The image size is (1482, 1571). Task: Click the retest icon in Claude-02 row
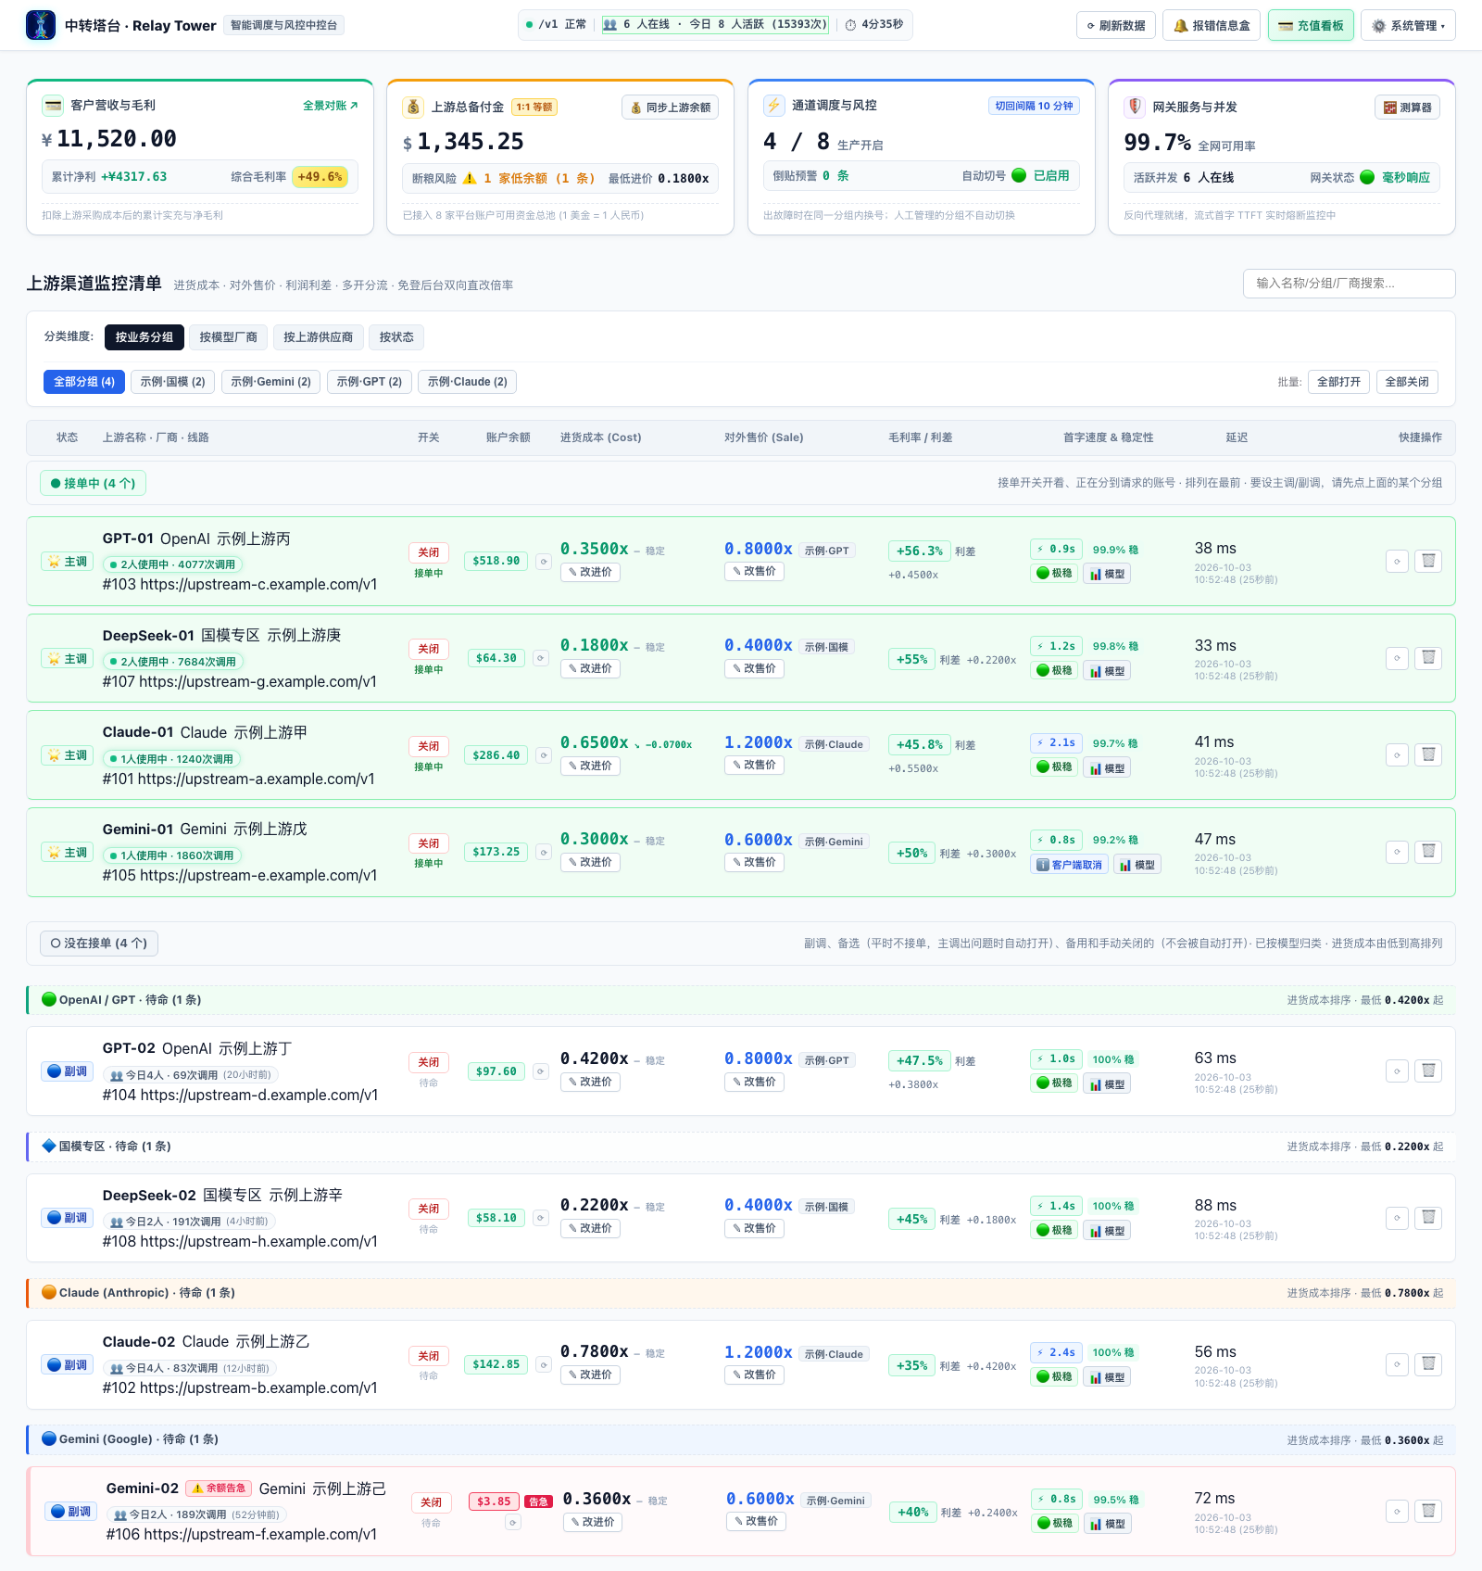[x=1397, y=1364]
